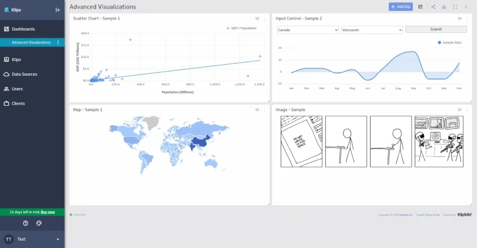Click the share dashboard icon
Viewport: 477px width, 248px height.
tap(433, 7)
